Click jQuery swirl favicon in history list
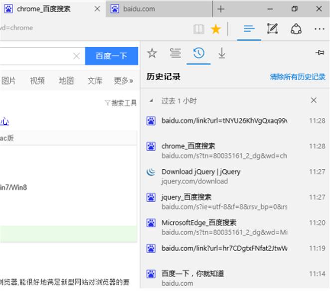330x292 pixels. 151,172
